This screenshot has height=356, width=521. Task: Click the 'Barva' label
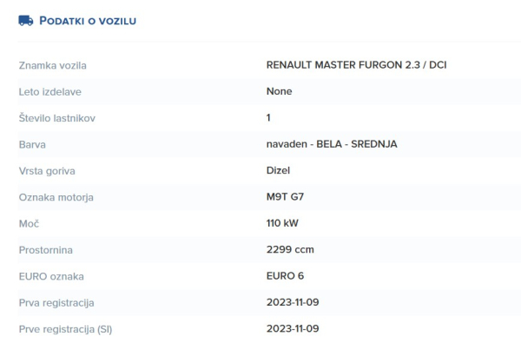click(x=32, y=145)
